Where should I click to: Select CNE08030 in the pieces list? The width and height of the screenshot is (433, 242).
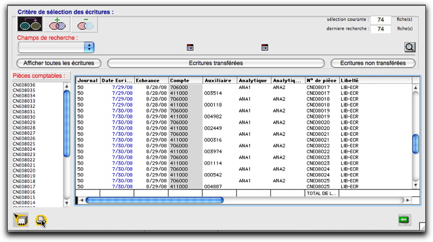(x=24, y=117)
